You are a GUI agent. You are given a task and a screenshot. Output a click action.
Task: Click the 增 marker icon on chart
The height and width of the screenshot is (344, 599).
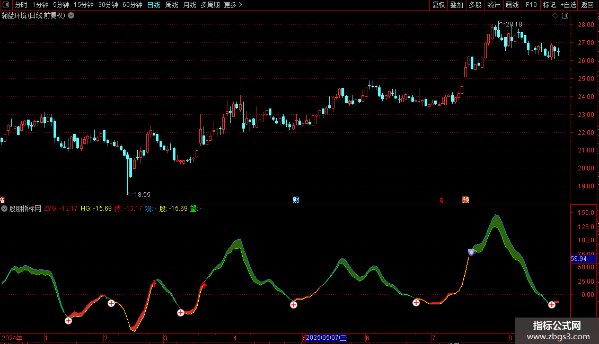click(x=2, y=200)
